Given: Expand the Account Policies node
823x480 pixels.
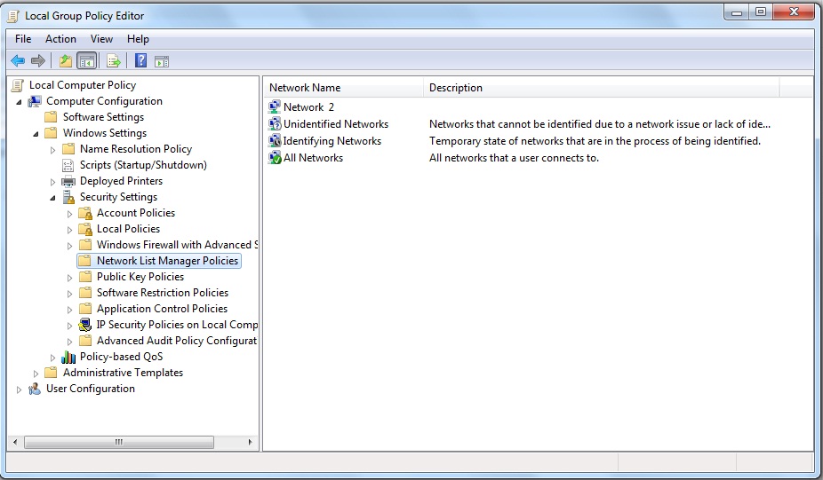Looking at the screenshot, I should point(69,214).
